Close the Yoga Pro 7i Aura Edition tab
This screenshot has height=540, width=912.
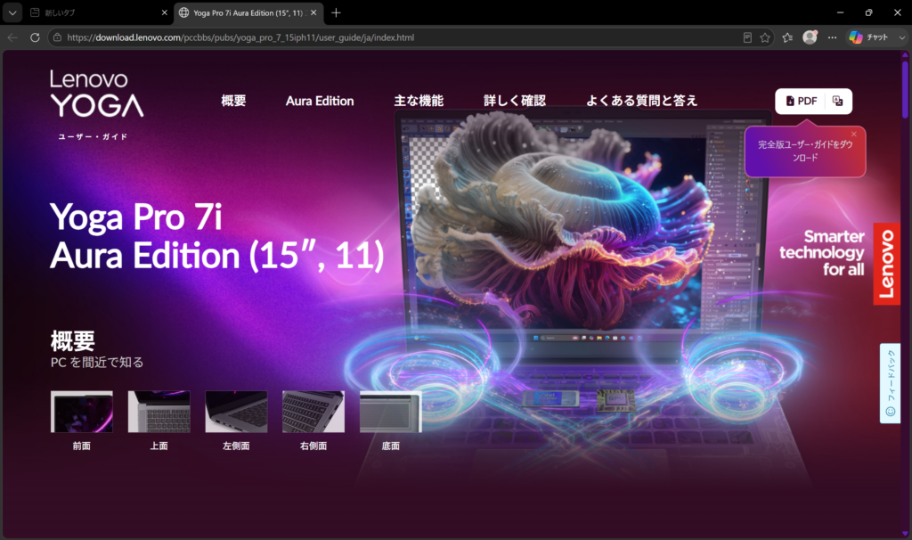pyautogui.click(x=313, y=12)
